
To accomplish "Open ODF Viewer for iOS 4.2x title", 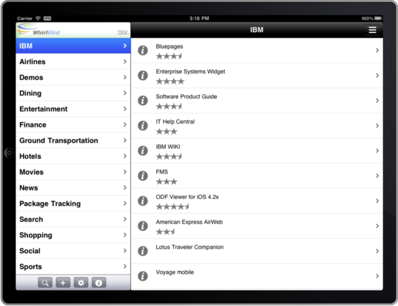I will click(187, 197).
